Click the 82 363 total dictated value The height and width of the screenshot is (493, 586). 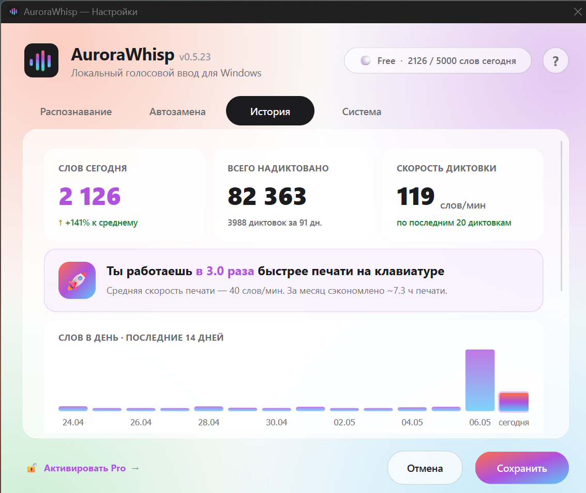(x=267, y=196)
